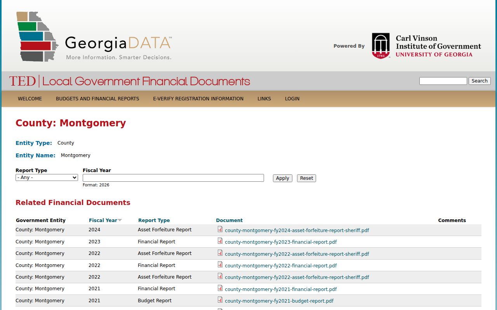Viewport: 497px width, 310px height.
Task: Click the PDF icon beside the fy2024 asset forfeiture file
Action: (x=220, y=229)
